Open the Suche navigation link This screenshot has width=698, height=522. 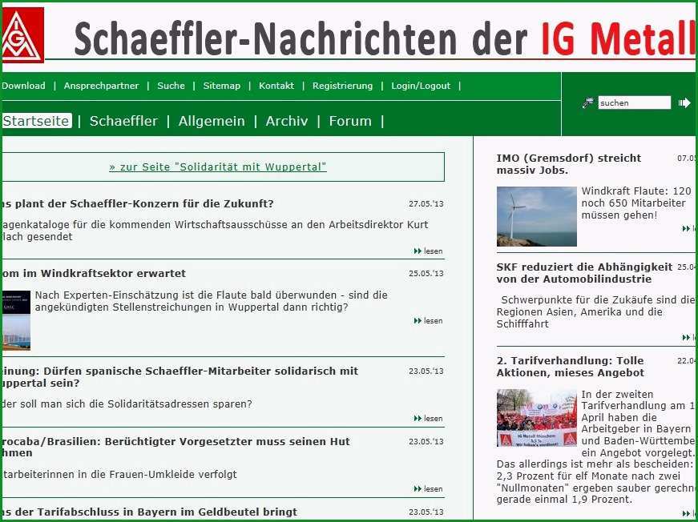171,86
